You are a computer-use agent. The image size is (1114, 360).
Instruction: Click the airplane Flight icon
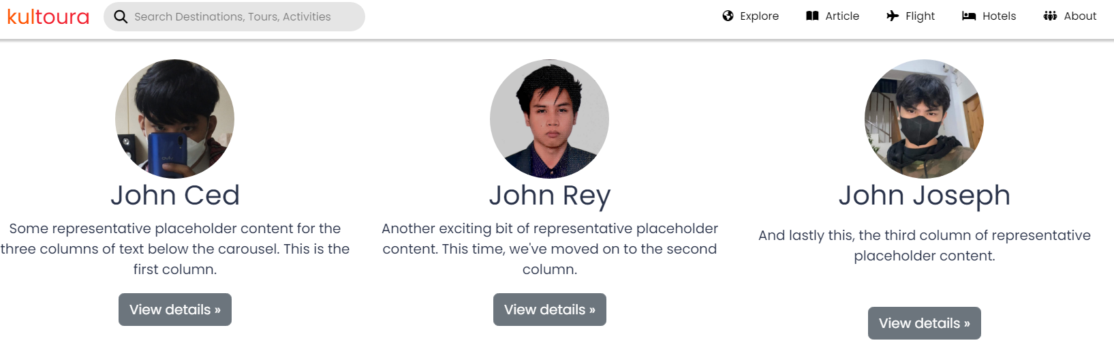893,16
